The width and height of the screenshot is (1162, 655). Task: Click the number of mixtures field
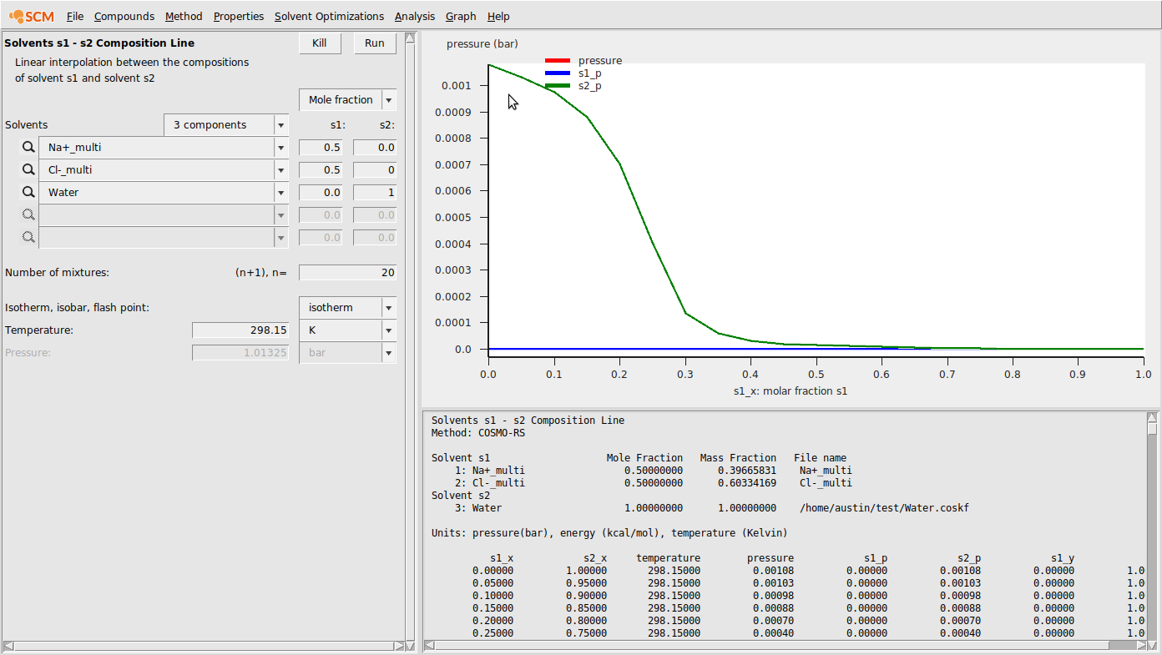347,272
